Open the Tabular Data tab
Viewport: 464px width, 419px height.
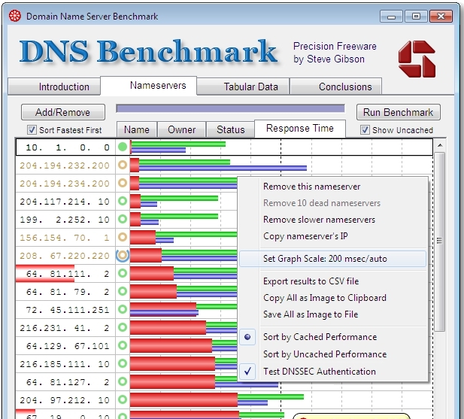click(x=243, y=87)
